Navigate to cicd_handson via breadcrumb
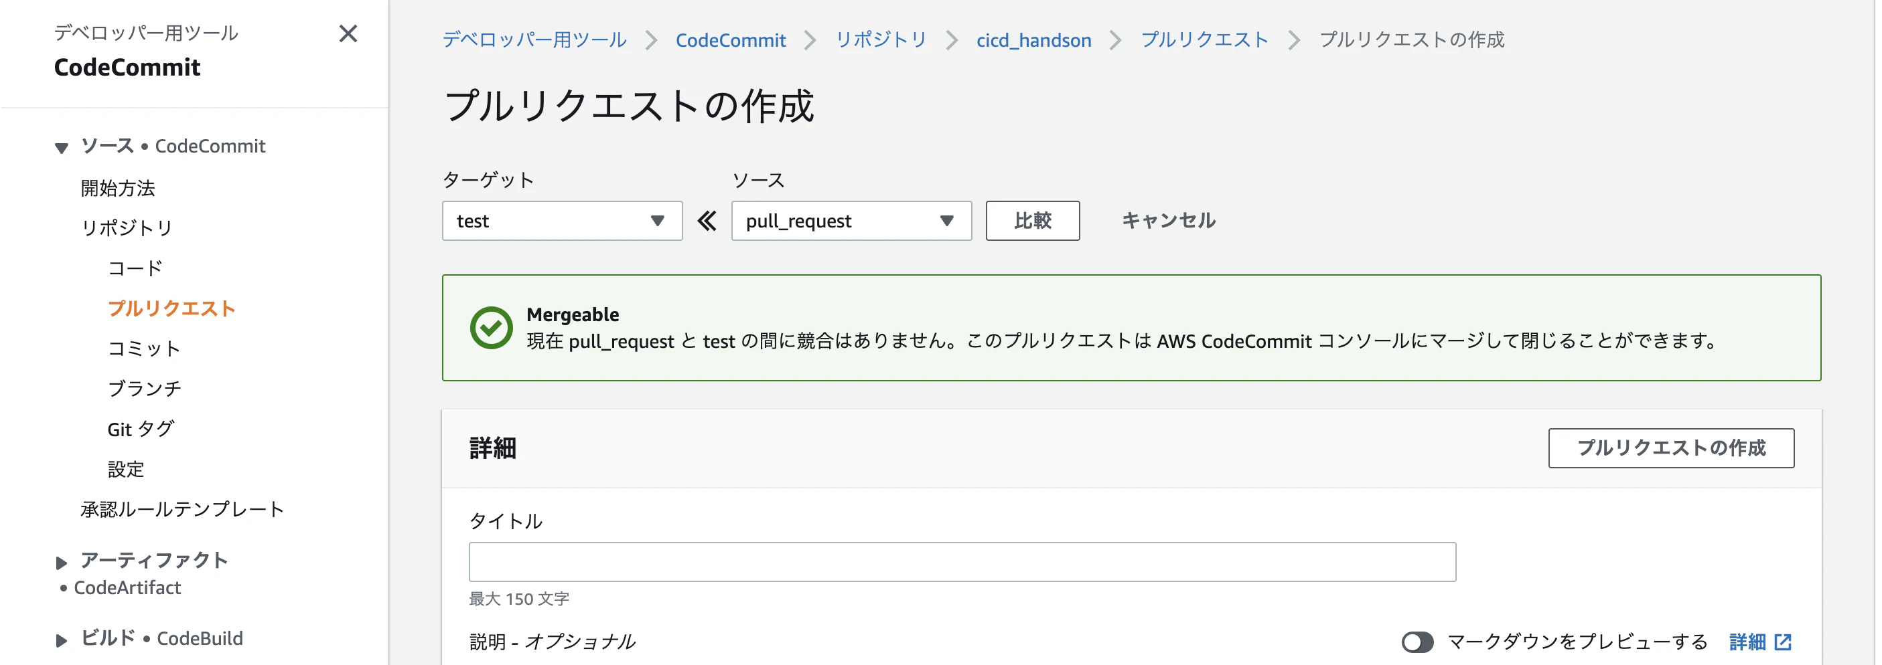The image size is (1882, 665). point(1033,41)
